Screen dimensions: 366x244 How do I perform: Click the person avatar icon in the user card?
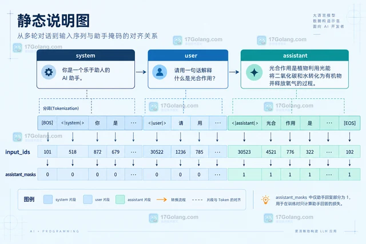click(x=160, y=72)
